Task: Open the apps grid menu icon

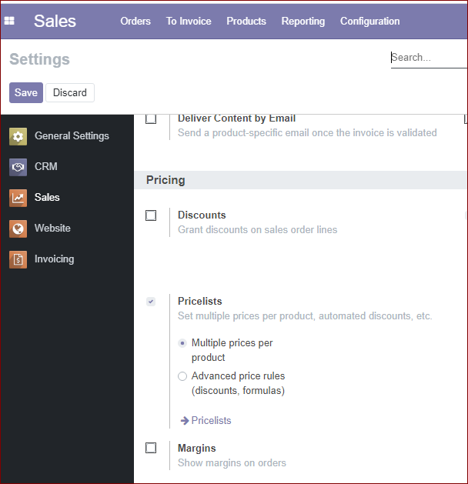Action: pos(9,21)
